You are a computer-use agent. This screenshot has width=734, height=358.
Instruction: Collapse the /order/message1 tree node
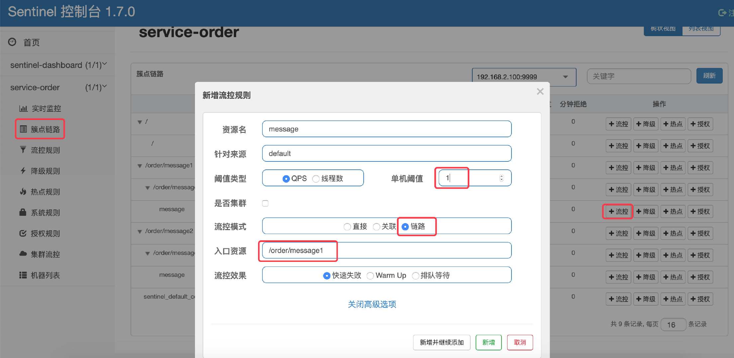point(139,166)
